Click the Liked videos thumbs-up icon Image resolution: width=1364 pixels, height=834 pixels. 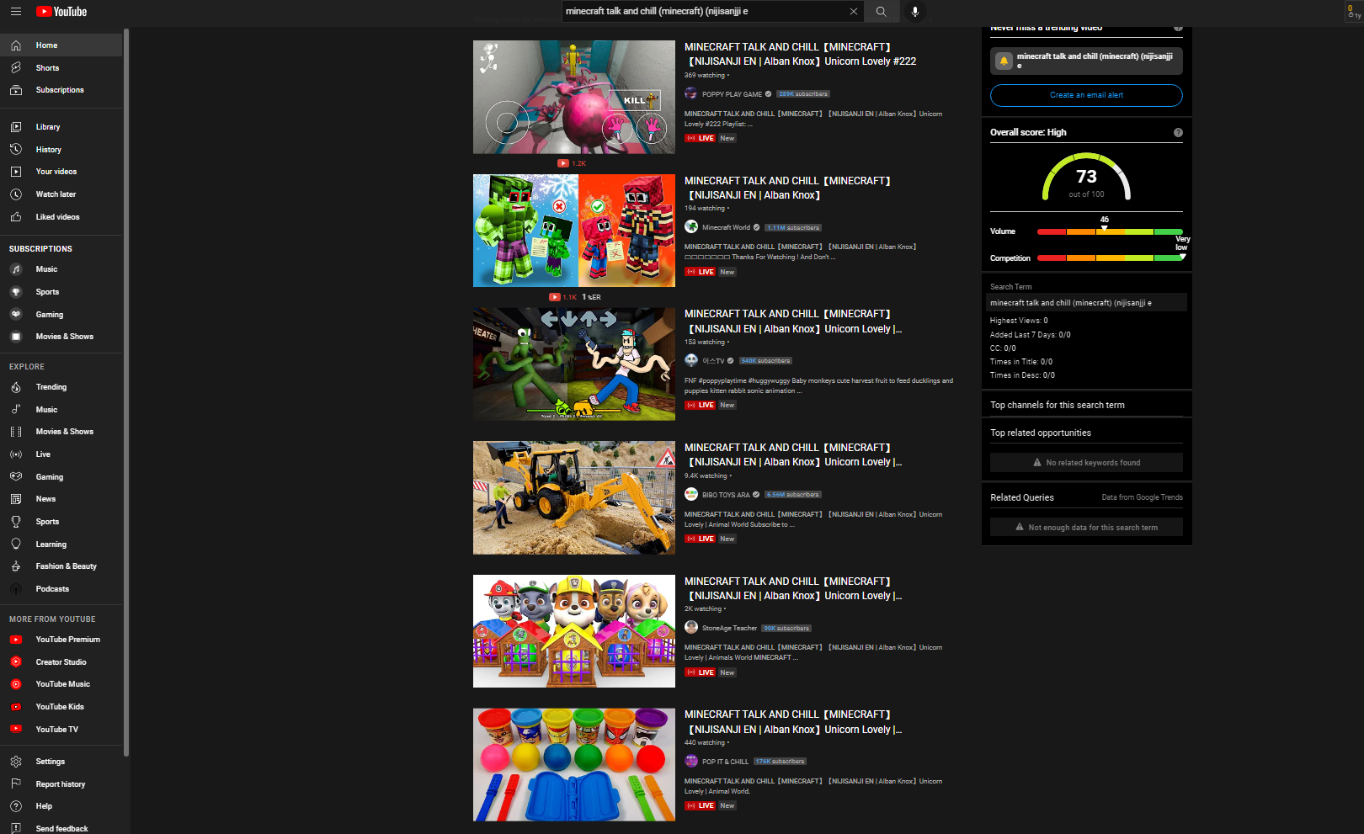point(16,217)
